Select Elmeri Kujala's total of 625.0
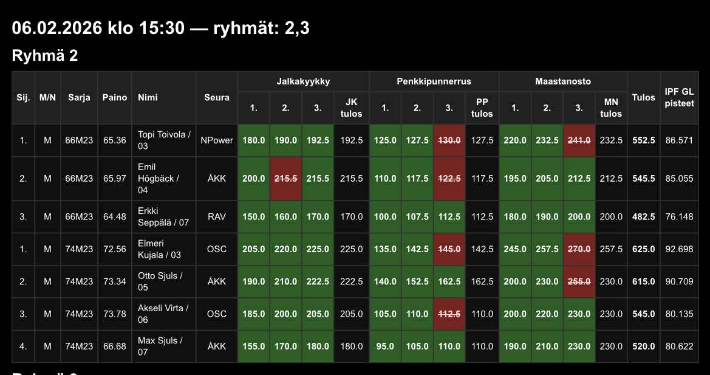This screenshot has width=710, height=375. 643,249
